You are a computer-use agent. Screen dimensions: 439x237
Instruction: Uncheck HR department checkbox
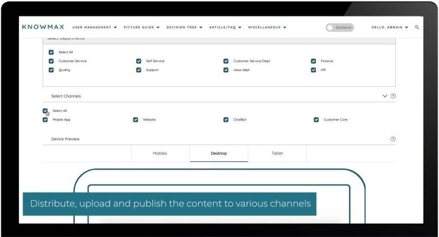[313, 70]
